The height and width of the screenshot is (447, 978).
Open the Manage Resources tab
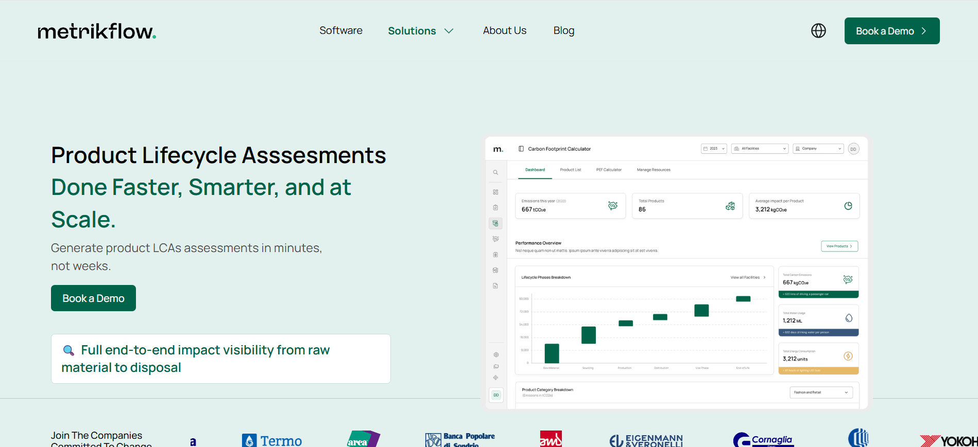click(x=654, y=170)
